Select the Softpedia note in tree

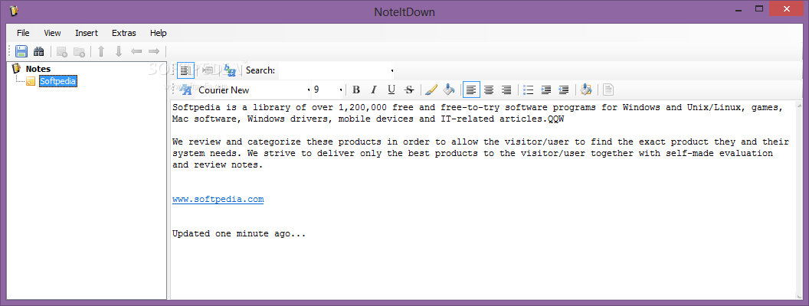(x=58, y=81)
